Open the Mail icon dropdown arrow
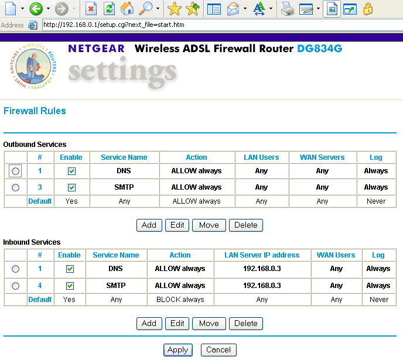This screenshot has width=403, height=360. (x=245, y=9)
